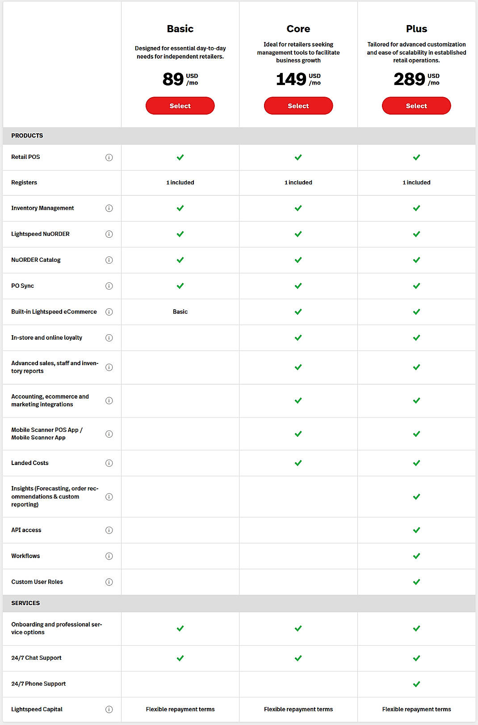Click the Registers row label

click(x=24, y=183)
